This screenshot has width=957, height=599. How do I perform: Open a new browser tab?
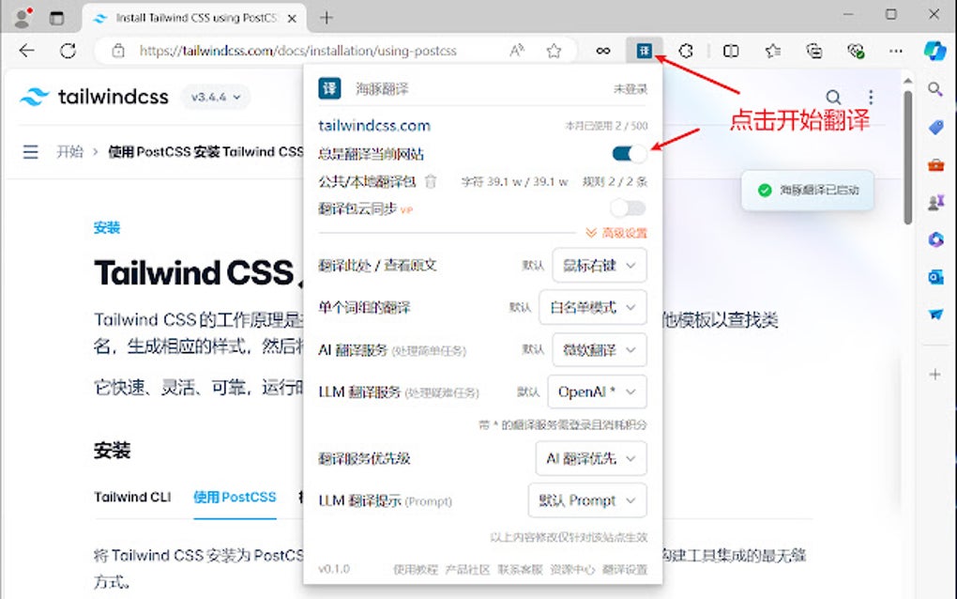[x=327, y=18]
